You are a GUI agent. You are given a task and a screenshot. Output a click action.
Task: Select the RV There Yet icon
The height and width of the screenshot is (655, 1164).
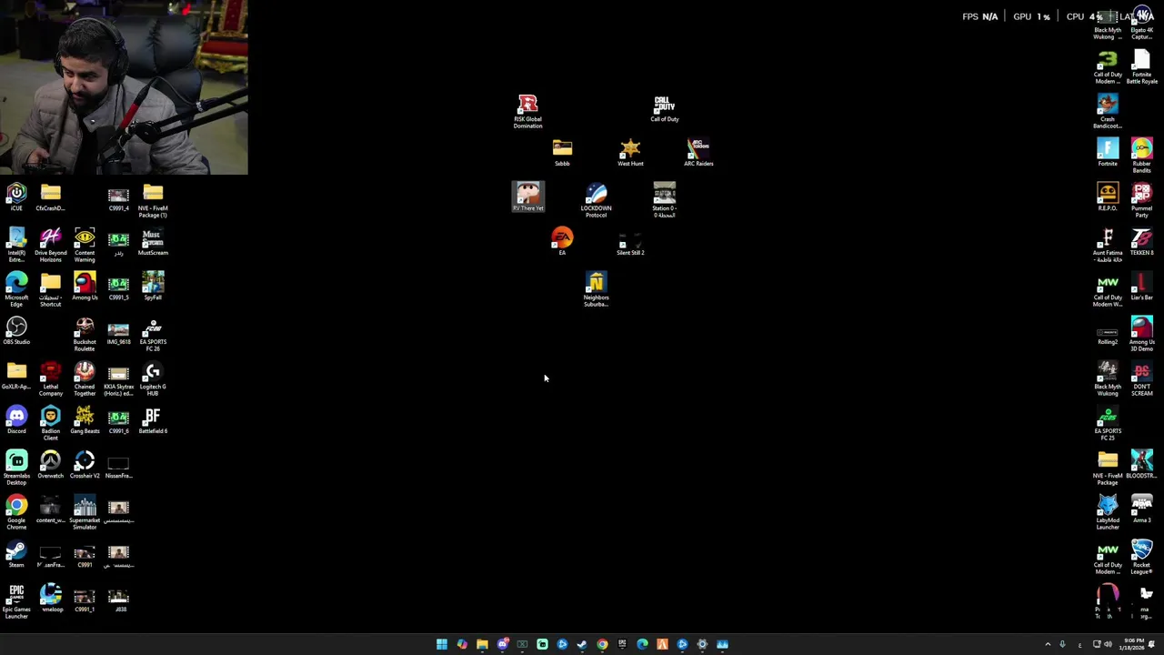pyautogui.click(x=527, y=197)
